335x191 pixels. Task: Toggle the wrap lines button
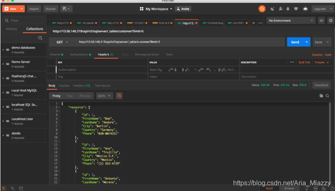point(119,96)
